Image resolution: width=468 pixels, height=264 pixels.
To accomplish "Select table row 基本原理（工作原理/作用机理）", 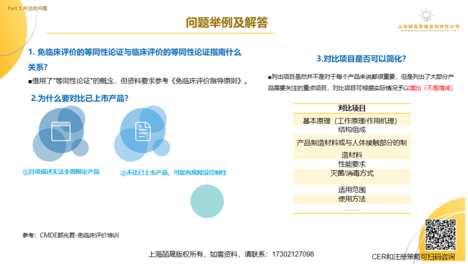I will tap(352, 121).
